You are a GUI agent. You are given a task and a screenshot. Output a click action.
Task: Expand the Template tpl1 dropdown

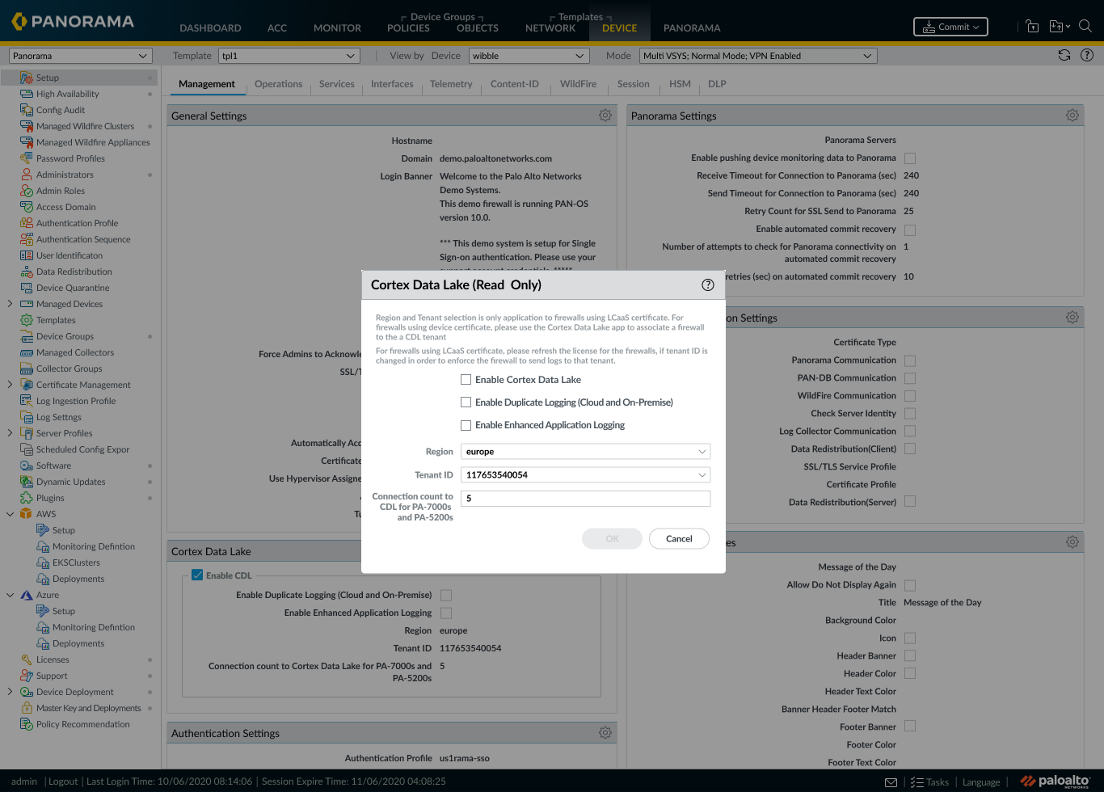[x=289, y=56]
